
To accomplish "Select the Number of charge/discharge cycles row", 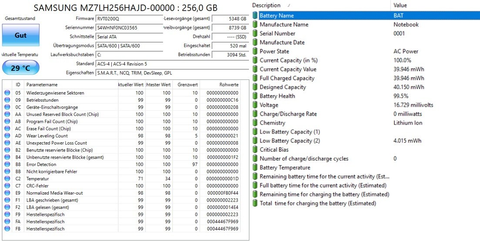I will [x=365, y=158].
